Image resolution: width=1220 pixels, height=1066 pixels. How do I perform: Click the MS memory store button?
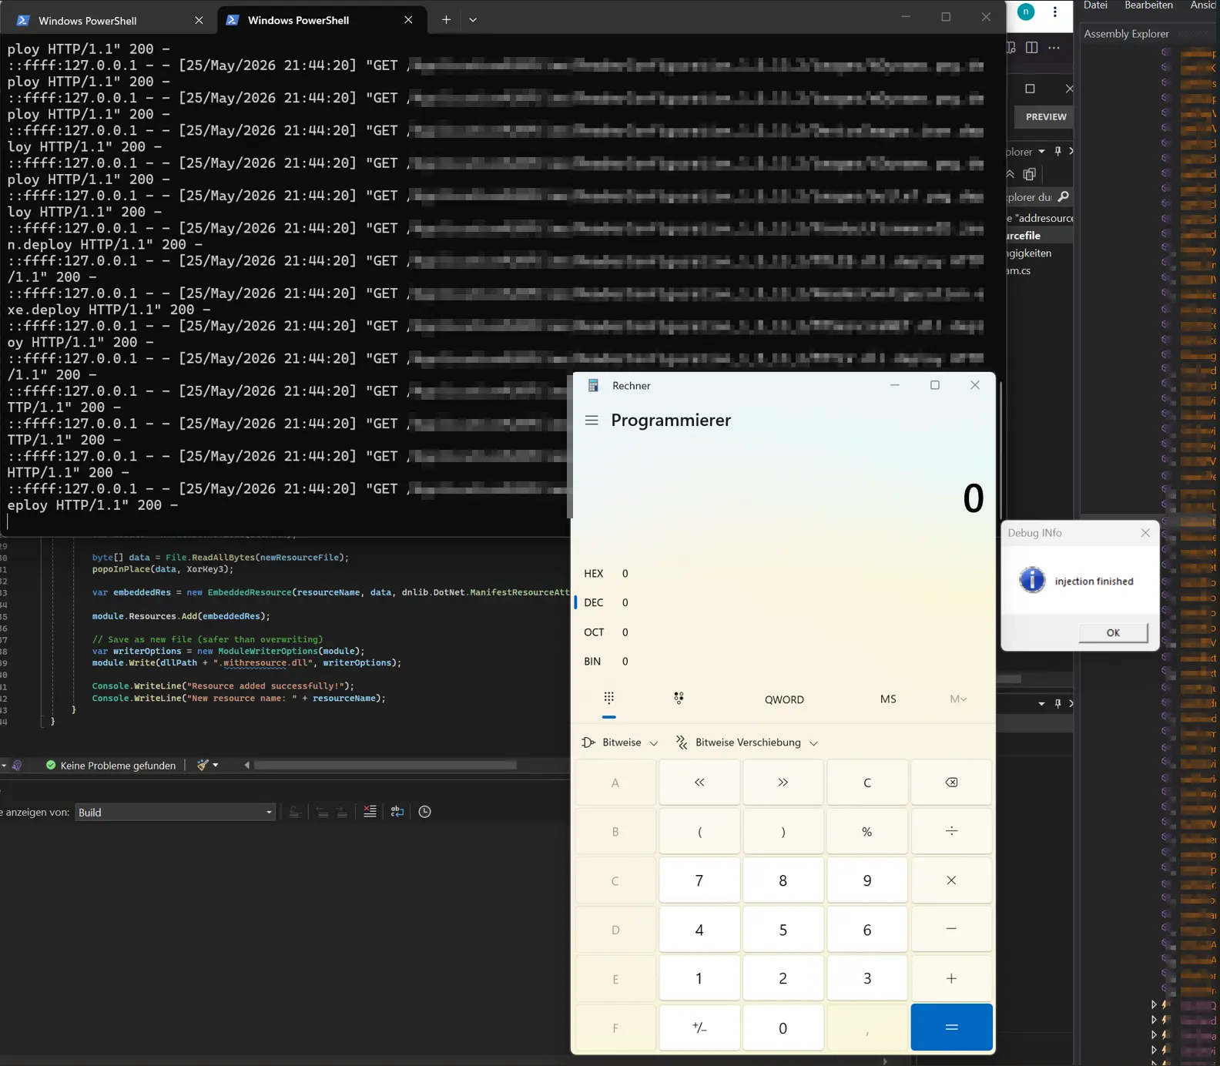(x=888, y=699)
